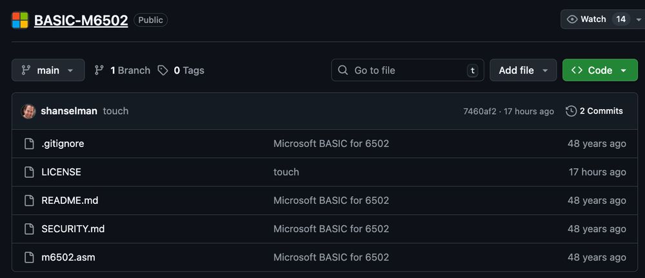
Task: Click the file icon beside m6502.asm
Action: pyautogui.click(x=29, y=257)
